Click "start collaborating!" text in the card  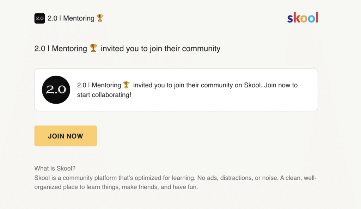pos(104,95)
